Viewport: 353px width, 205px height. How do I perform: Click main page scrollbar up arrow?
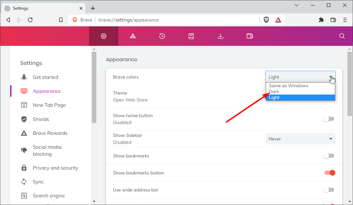point(350,49)
